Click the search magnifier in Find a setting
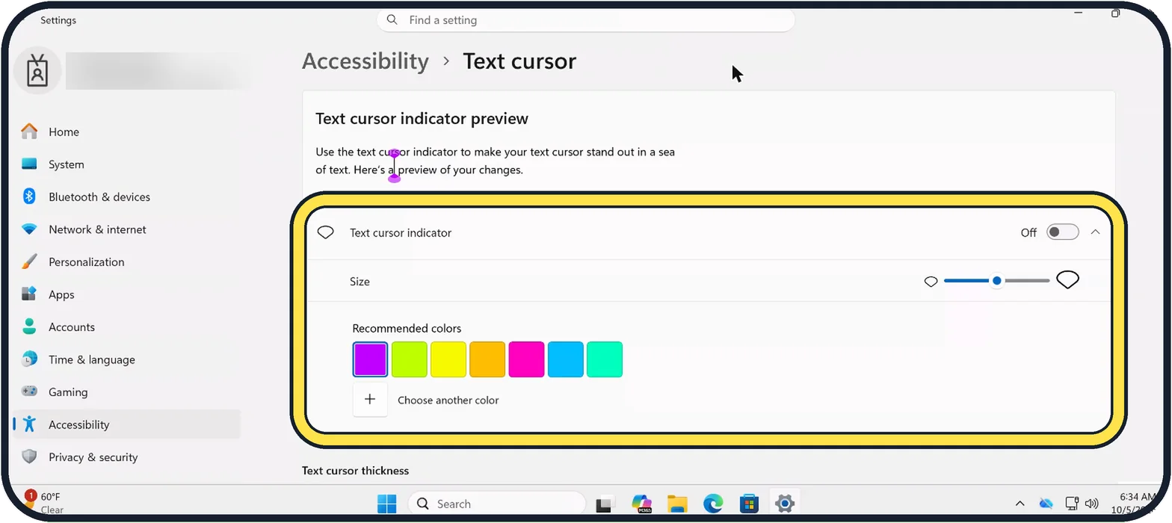The width and height of the screenshot is (1172, 523). point(392,20)
